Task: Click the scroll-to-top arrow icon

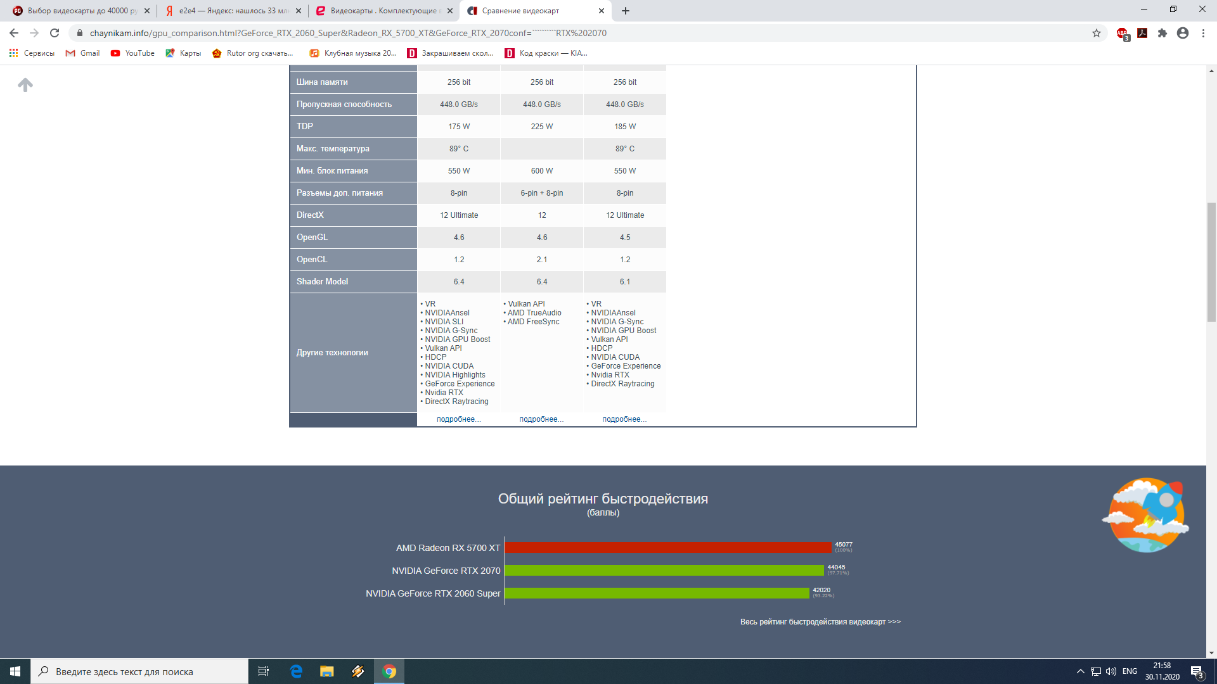Action: click(x=25, y=84)
